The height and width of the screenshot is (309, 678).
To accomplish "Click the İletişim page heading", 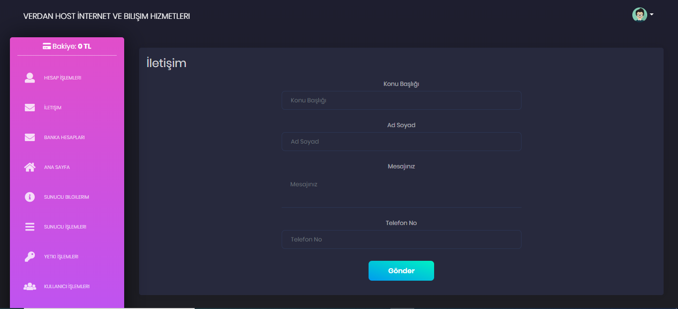I will click(166, 63).
